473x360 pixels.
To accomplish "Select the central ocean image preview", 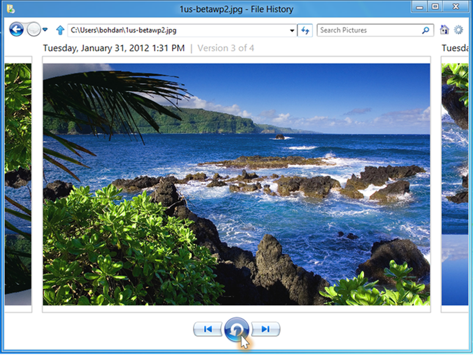I will (x=236, y=184).
